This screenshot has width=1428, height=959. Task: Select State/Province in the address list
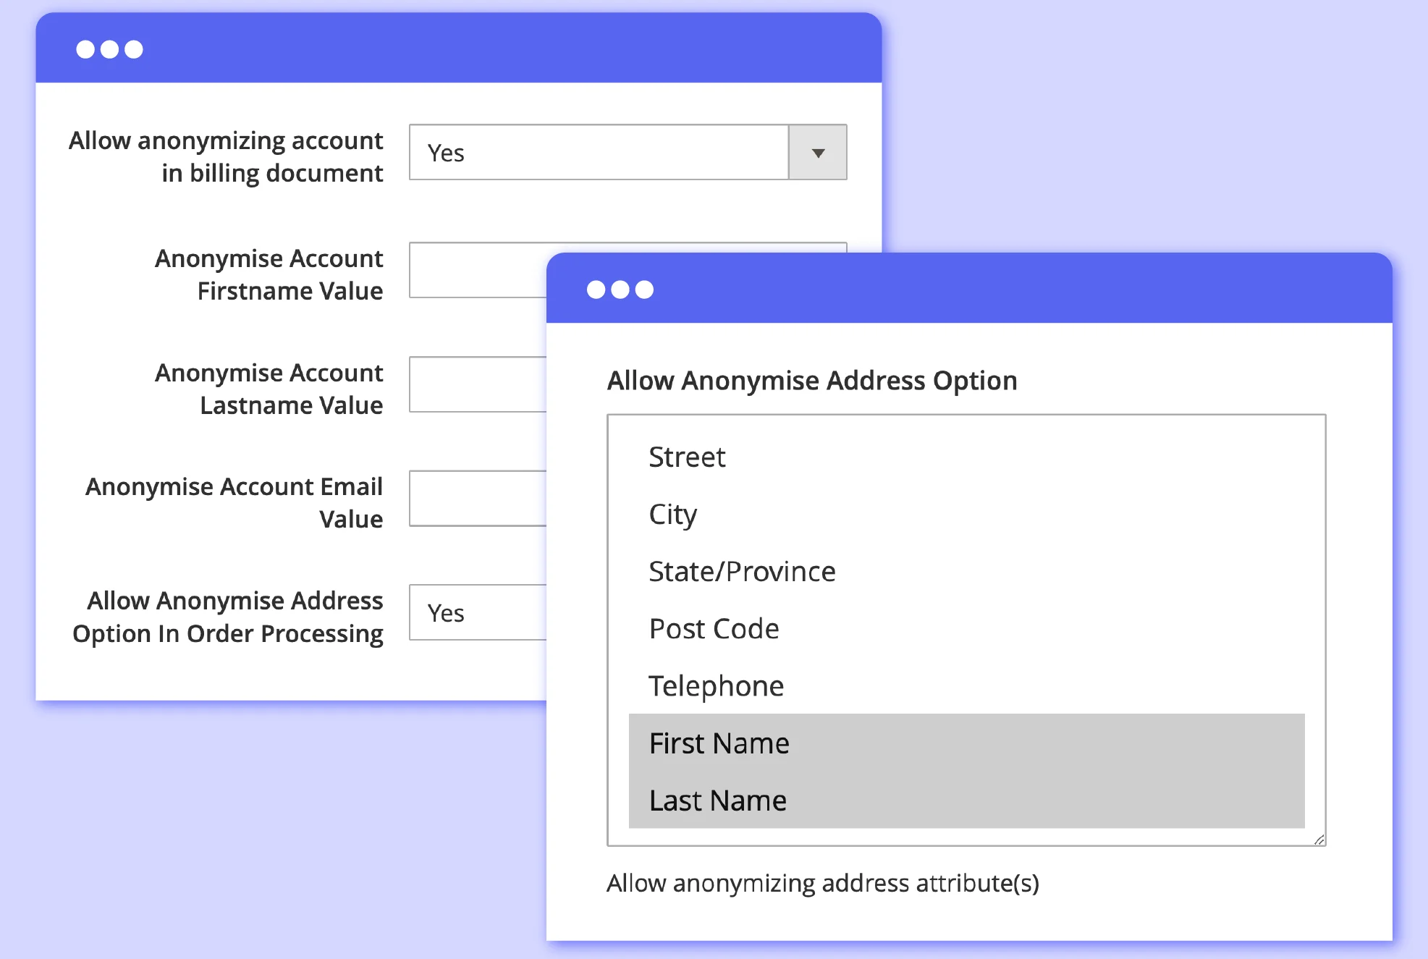point(742,572)
